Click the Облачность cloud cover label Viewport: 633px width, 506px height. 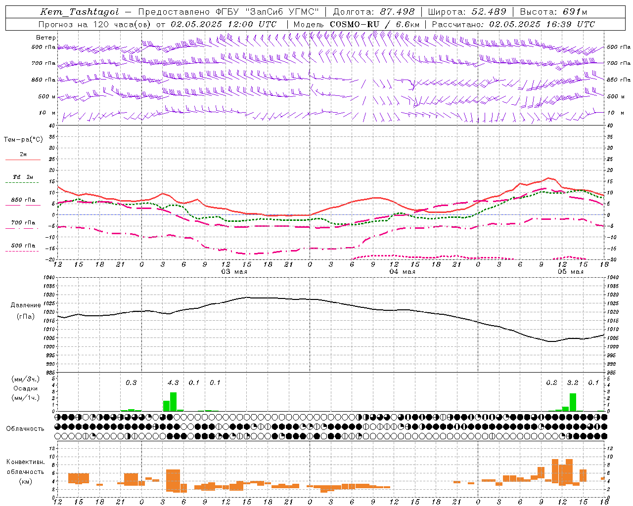tap(26, 428)
